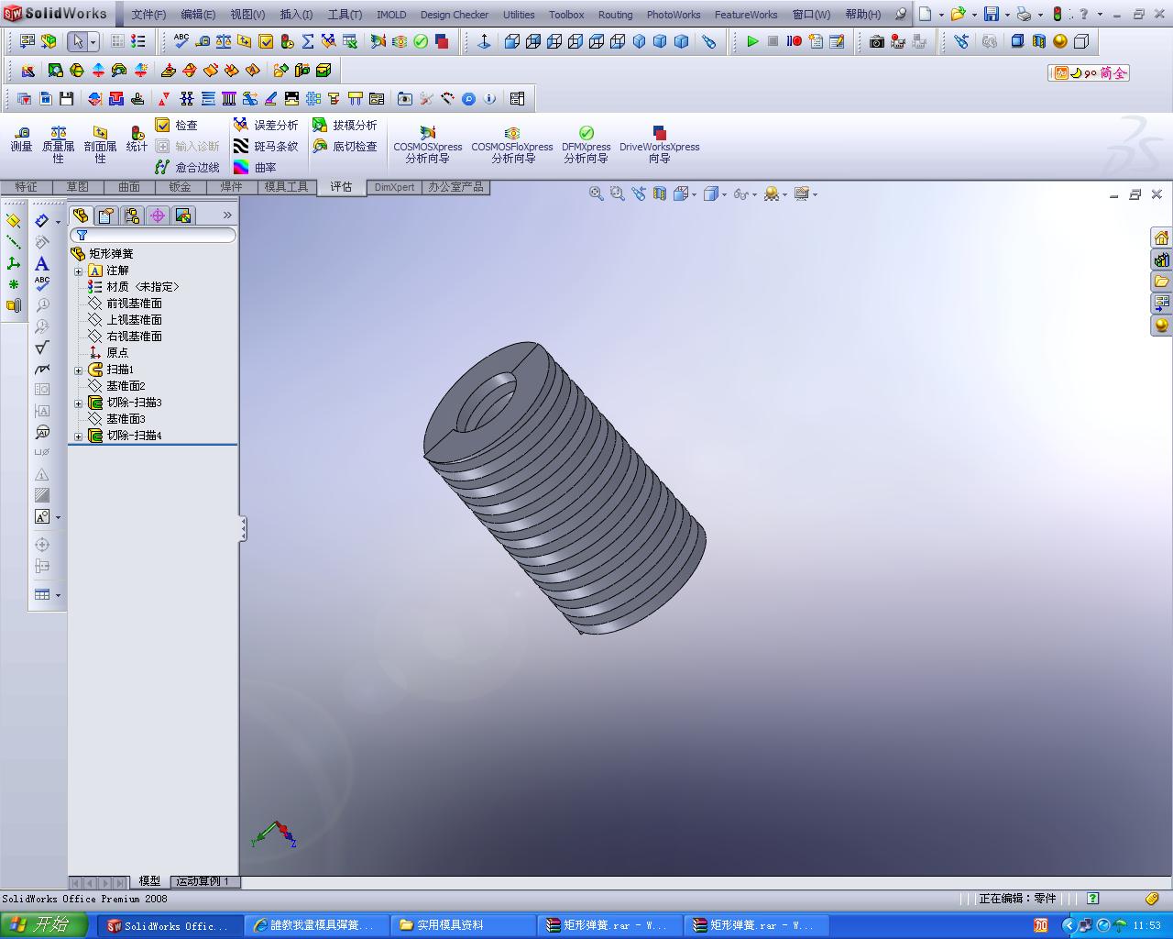Create a new document
This screenshot has height=939, width=1173.
[926, 14]
